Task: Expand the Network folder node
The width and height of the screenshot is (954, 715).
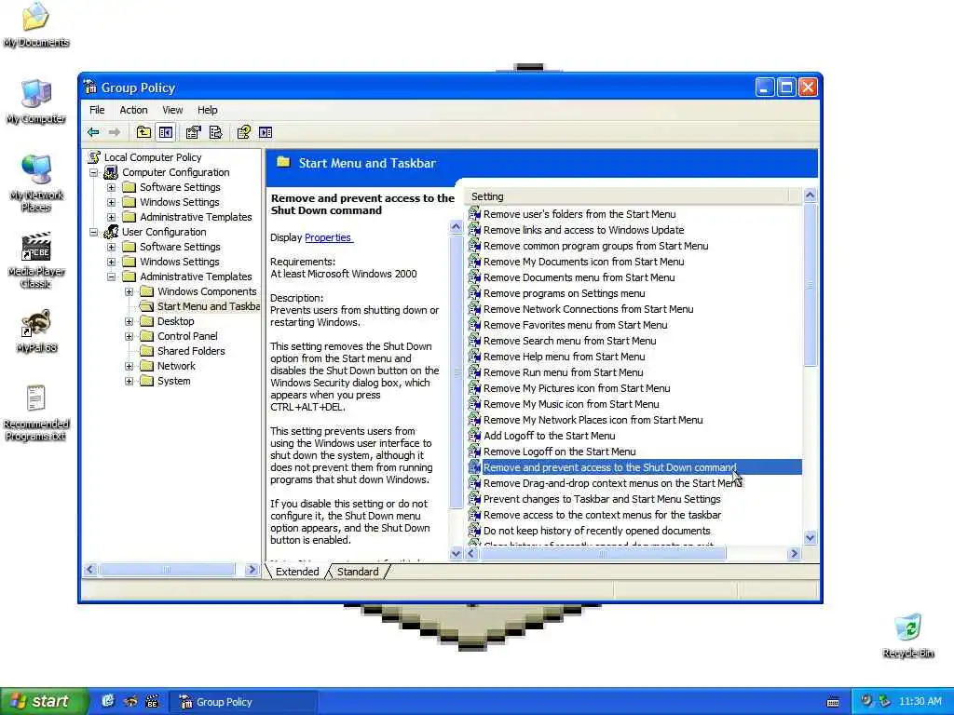Action: coord(129,366)
